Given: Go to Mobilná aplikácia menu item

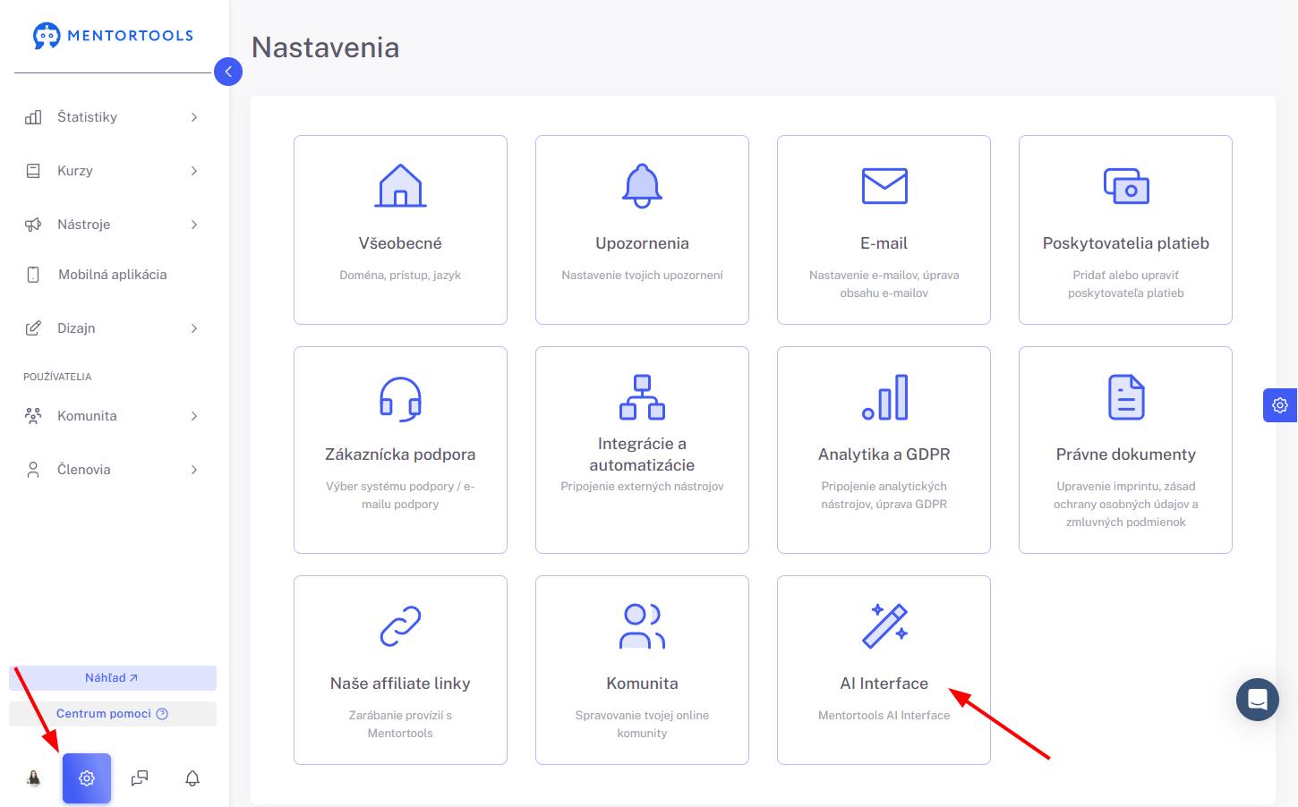Looking at the screenshot, I should tap(112, 275).
